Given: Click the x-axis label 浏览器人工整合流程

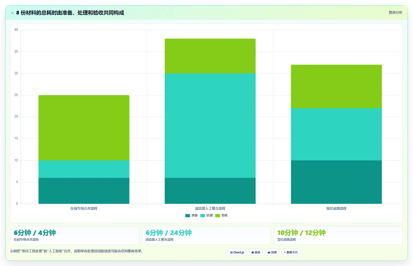Looking at the screenshot, I should (x=210, y=208).
